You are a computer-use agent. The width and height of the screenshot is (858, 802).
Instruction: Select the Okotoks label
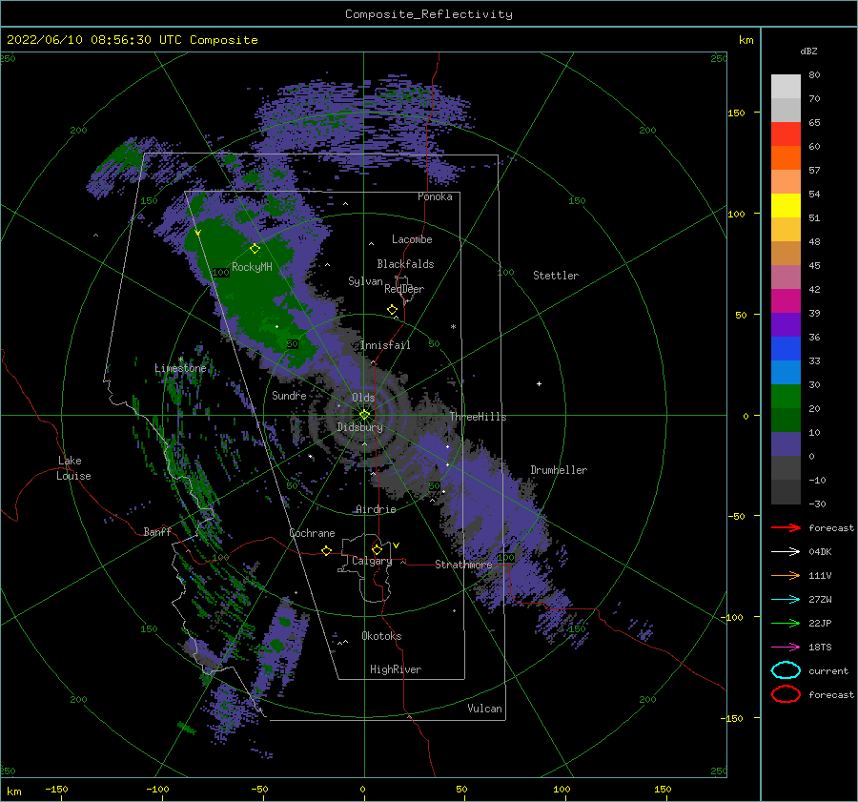pyautogui.click(x=381, y=635)
